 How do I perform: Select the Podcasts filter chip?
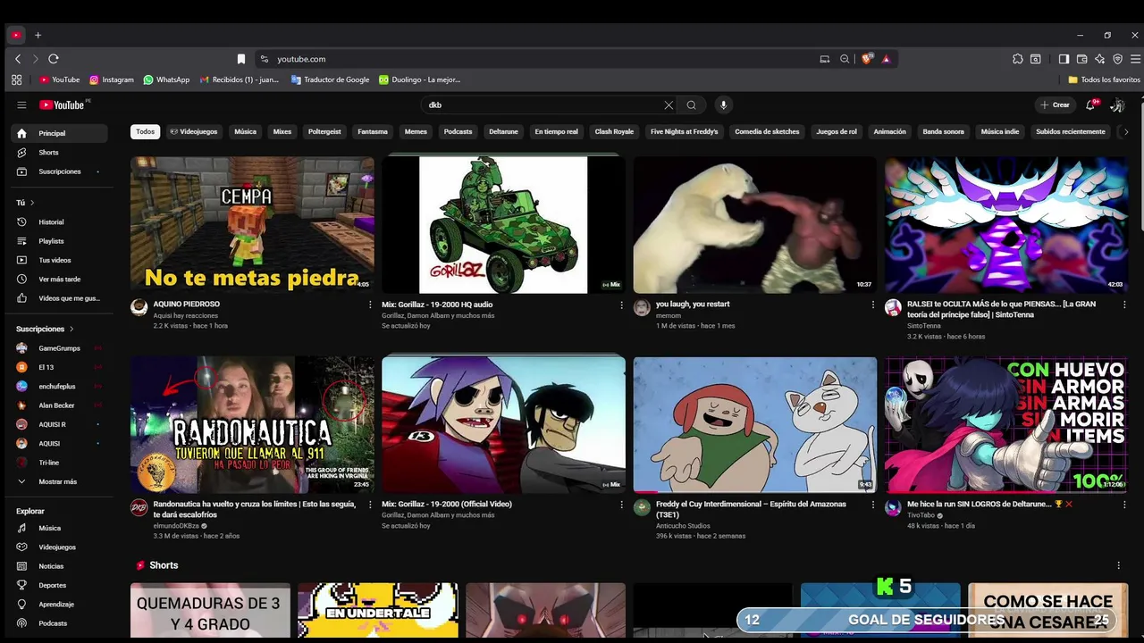point(458,131)
